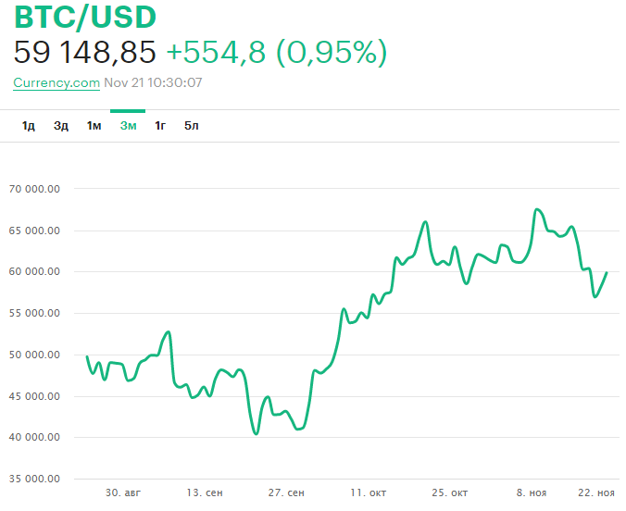Click the rightmost end of the price line
Image resolution: width=626 pixels, height=511 pixels.
coord(607,272)
